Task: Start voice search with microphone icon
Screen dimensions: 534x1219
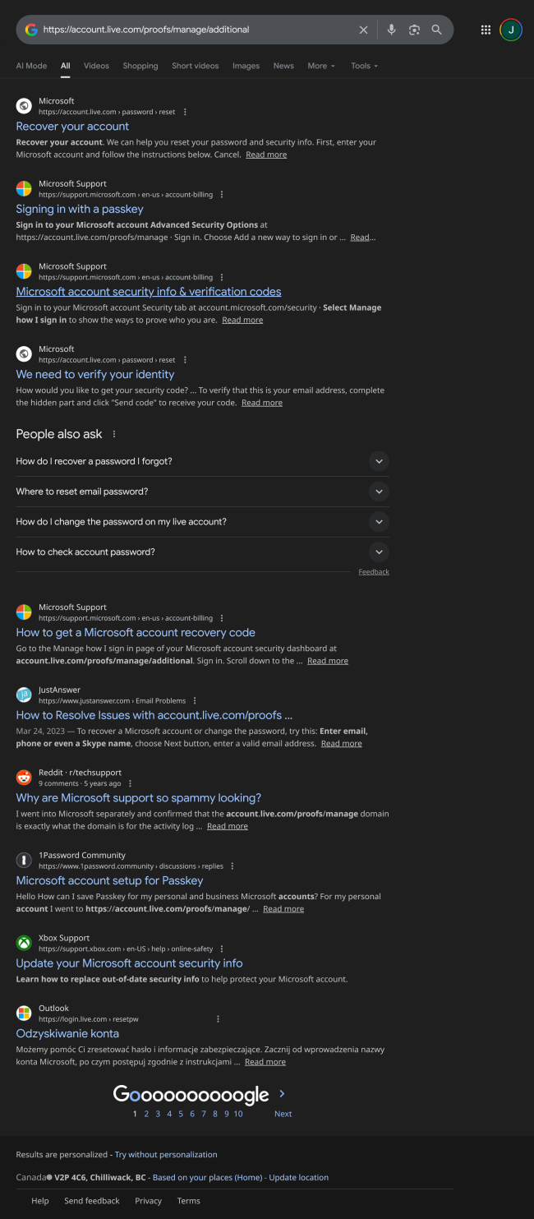Action: [x=391, y=30]
